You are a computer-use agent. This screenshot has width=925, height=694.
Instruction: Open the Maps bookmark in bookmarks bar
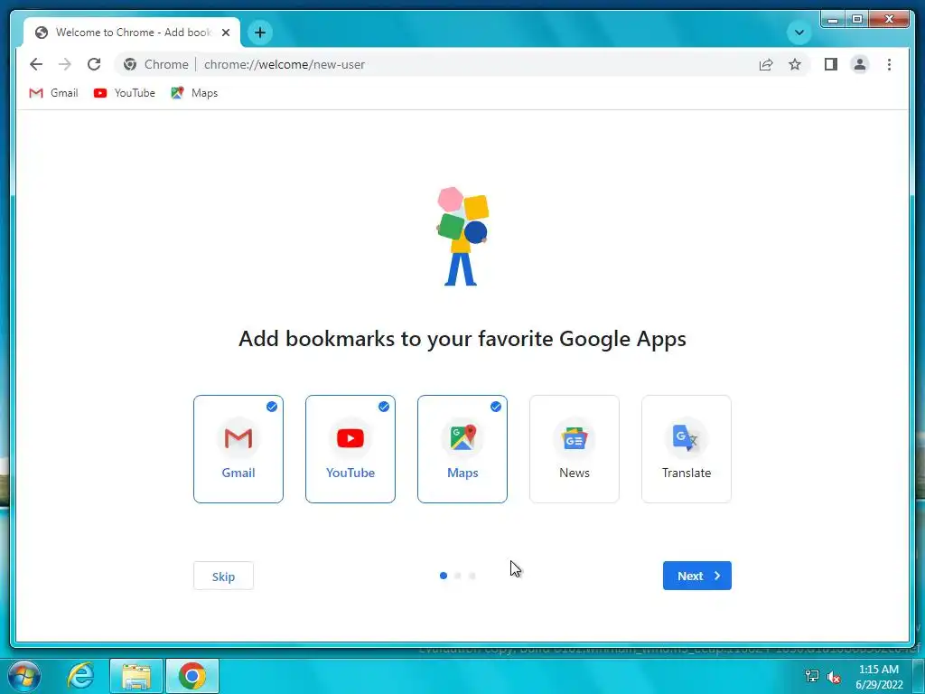[x=194, y=93]
